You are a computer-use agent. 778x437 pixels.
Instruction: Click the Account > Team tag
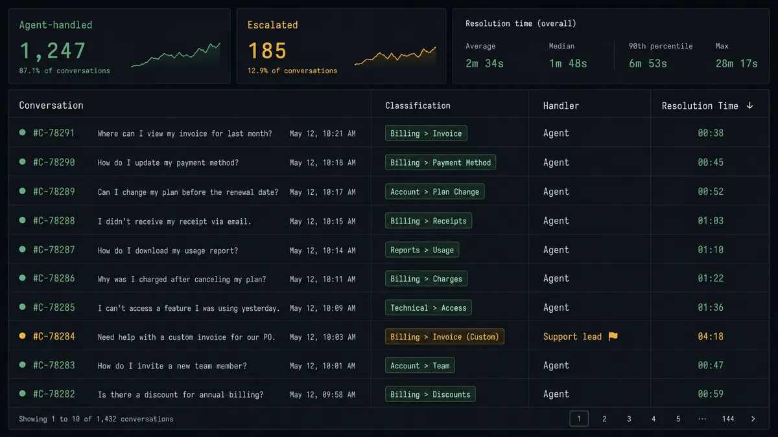tap(420, 366)
